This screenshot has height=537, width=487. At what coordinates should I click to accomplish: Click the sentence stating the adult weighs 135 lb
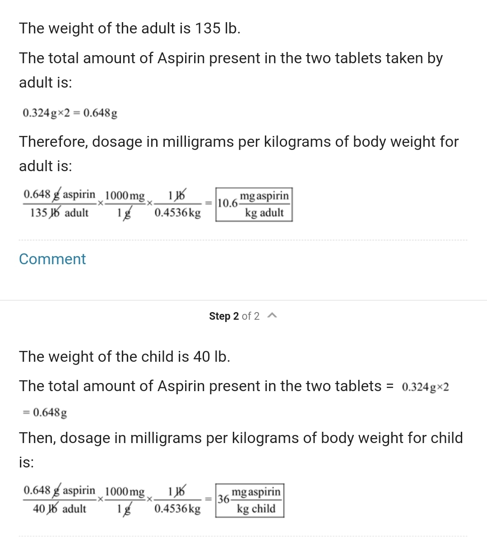point(130,28)
